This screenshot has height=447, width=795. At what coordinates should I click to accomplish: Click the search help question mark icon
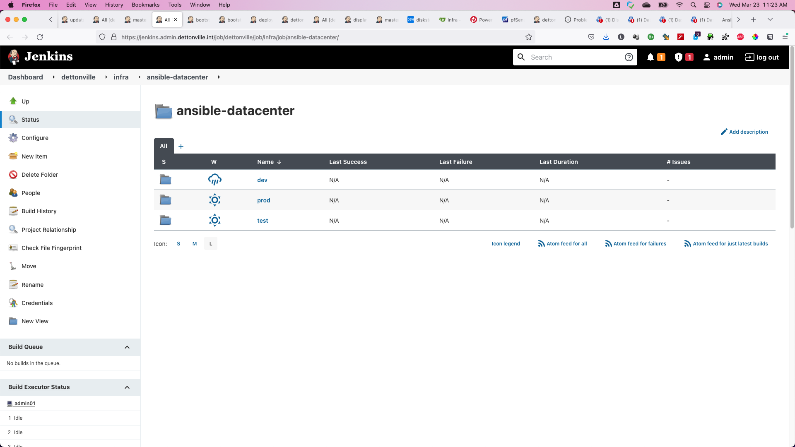(629, 58)
